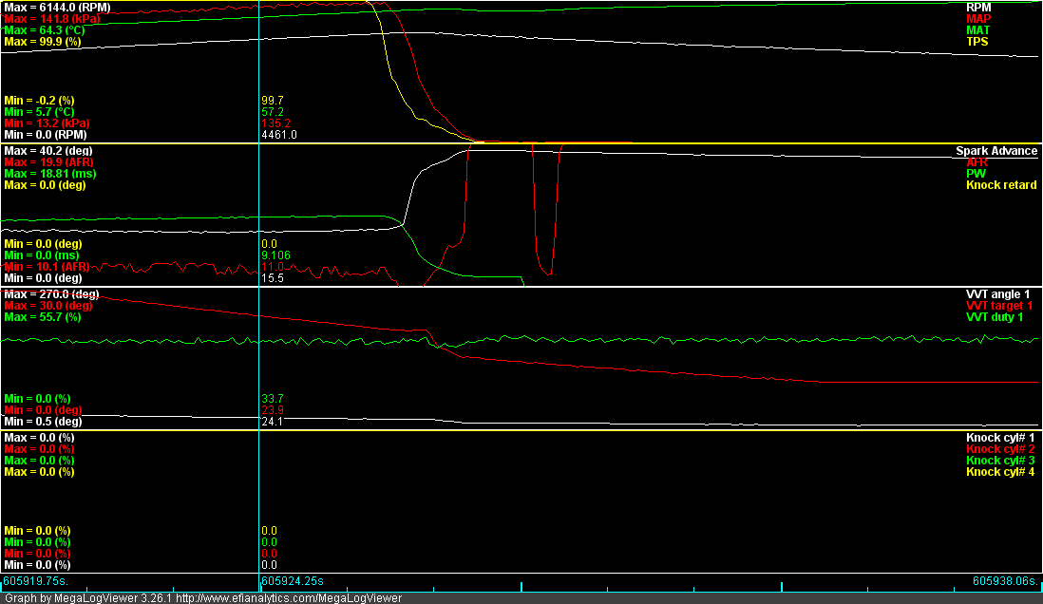Click the Knock retard legend label
The width and height of the screenshot is (1043, 604).
[x=1001, y=185]
